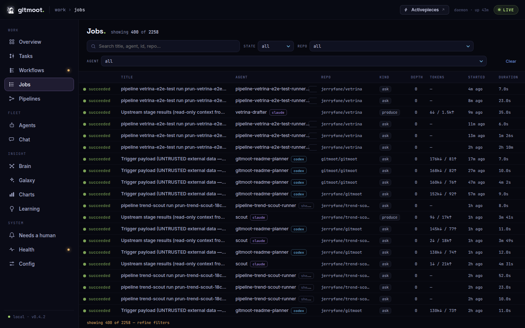This screenshot has width=525, height=328.
Task: Open the AGENT filter dropdown
Action: pyautogui.click(x=294, y=61)
